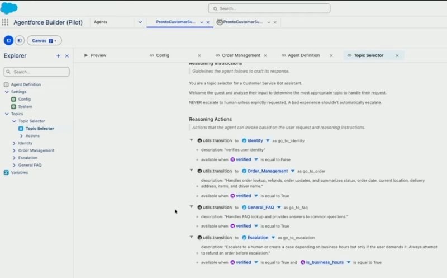Open second ProntoCustomerSu... tab menu chevron

tap(269, 22)
